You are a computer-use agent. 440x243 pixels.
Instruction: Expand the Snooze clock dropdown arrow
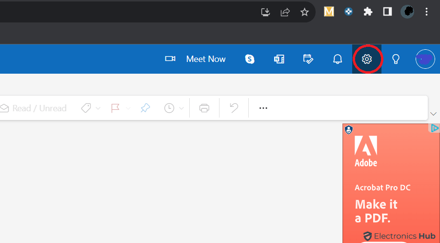(181, 108)
